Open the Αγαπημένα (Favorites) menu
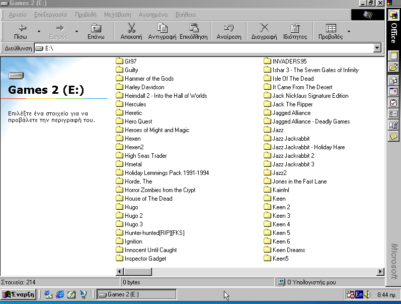Viewport: 401px width, 304px height. (153, 15)
